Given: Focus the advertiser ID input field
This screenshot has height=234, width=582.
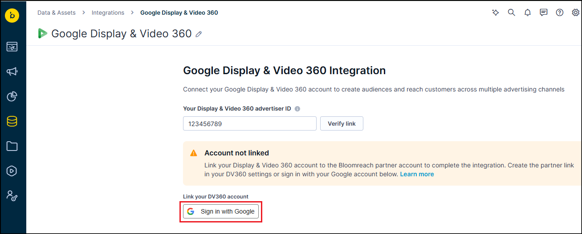Looking at the screenshot, I should [x=250, y=123].
